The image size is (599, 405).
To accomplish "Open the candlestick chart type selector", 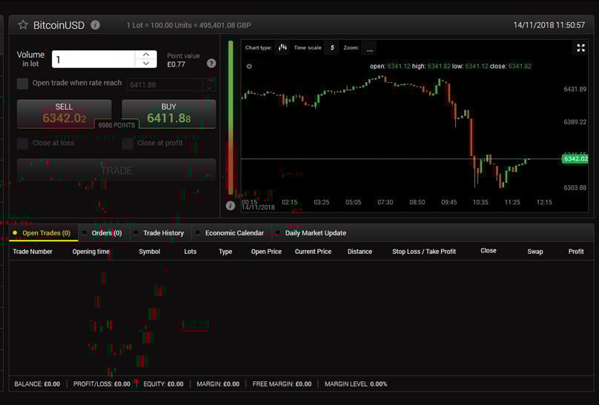I will coord(282,48).
